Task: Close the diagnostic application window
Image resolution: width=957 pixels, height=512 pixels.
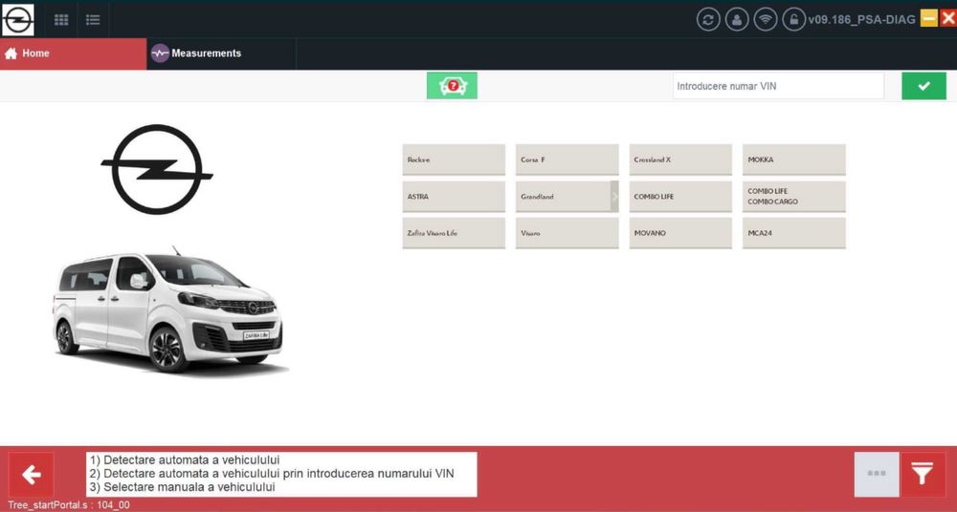Action: click(947, 19)
